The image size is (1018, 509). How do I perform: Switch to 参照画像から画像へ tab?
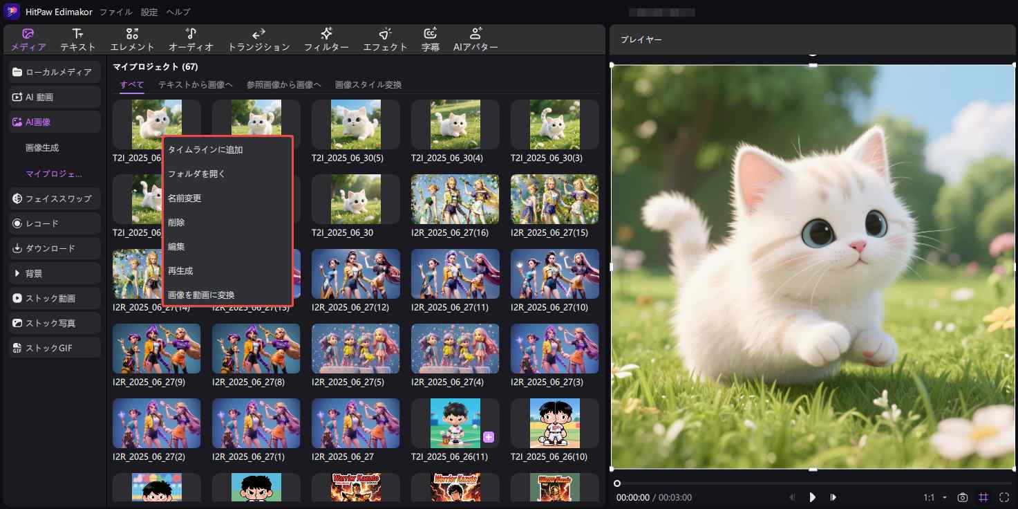[x=284, y=84]
